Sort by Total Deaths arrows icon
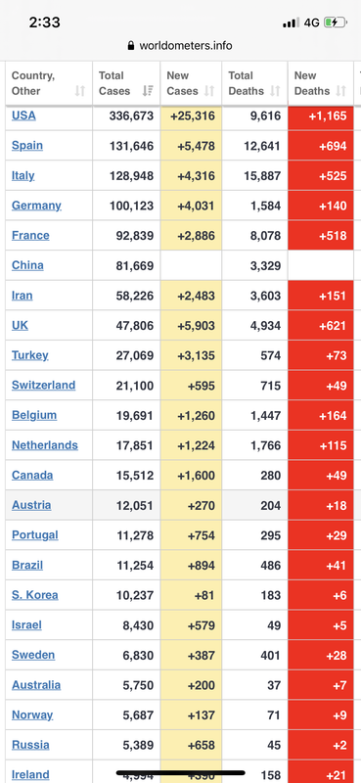 pos(275,91)
